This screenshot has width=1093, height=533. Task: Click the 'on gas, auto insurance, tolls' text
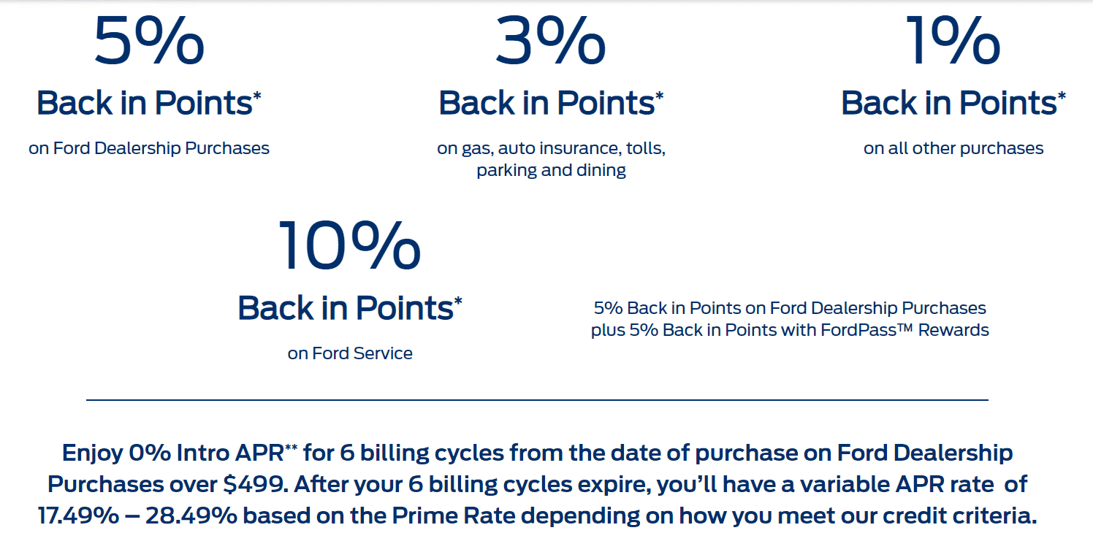pyautogui.click(x=551, y=148)
